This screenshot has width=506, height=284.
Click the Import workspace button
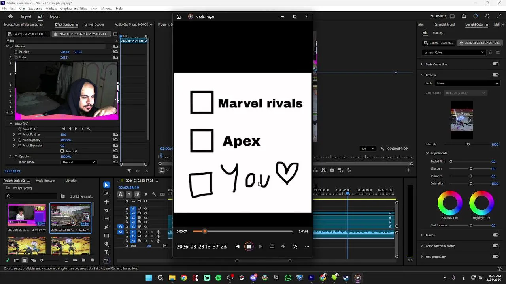coord(26,17)
